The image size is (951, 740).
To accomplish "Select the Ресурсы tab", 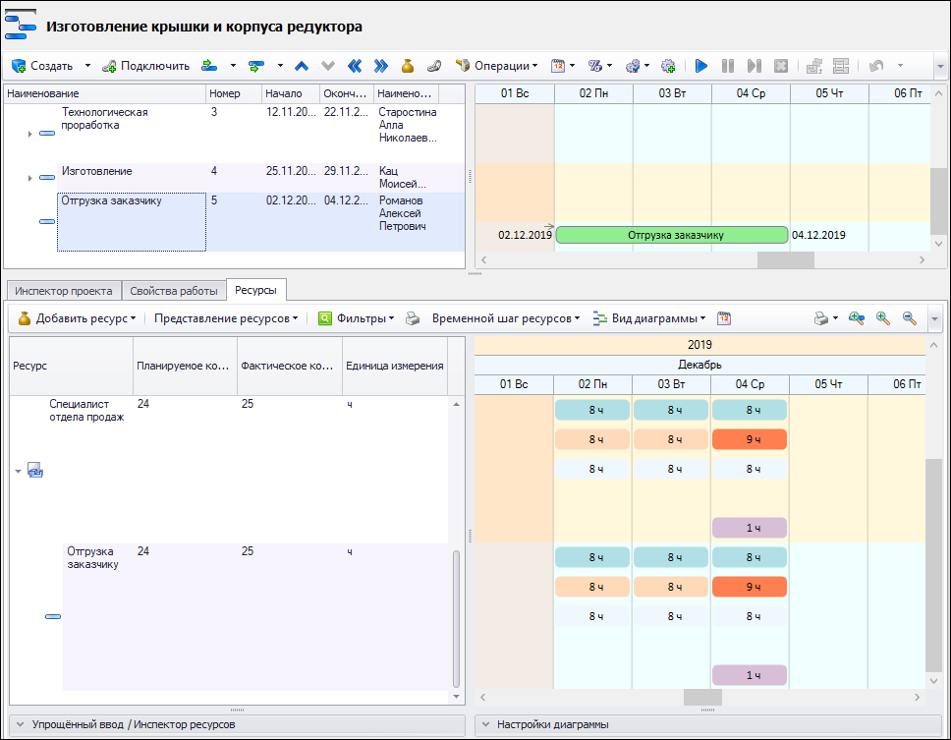I will 256,290.
